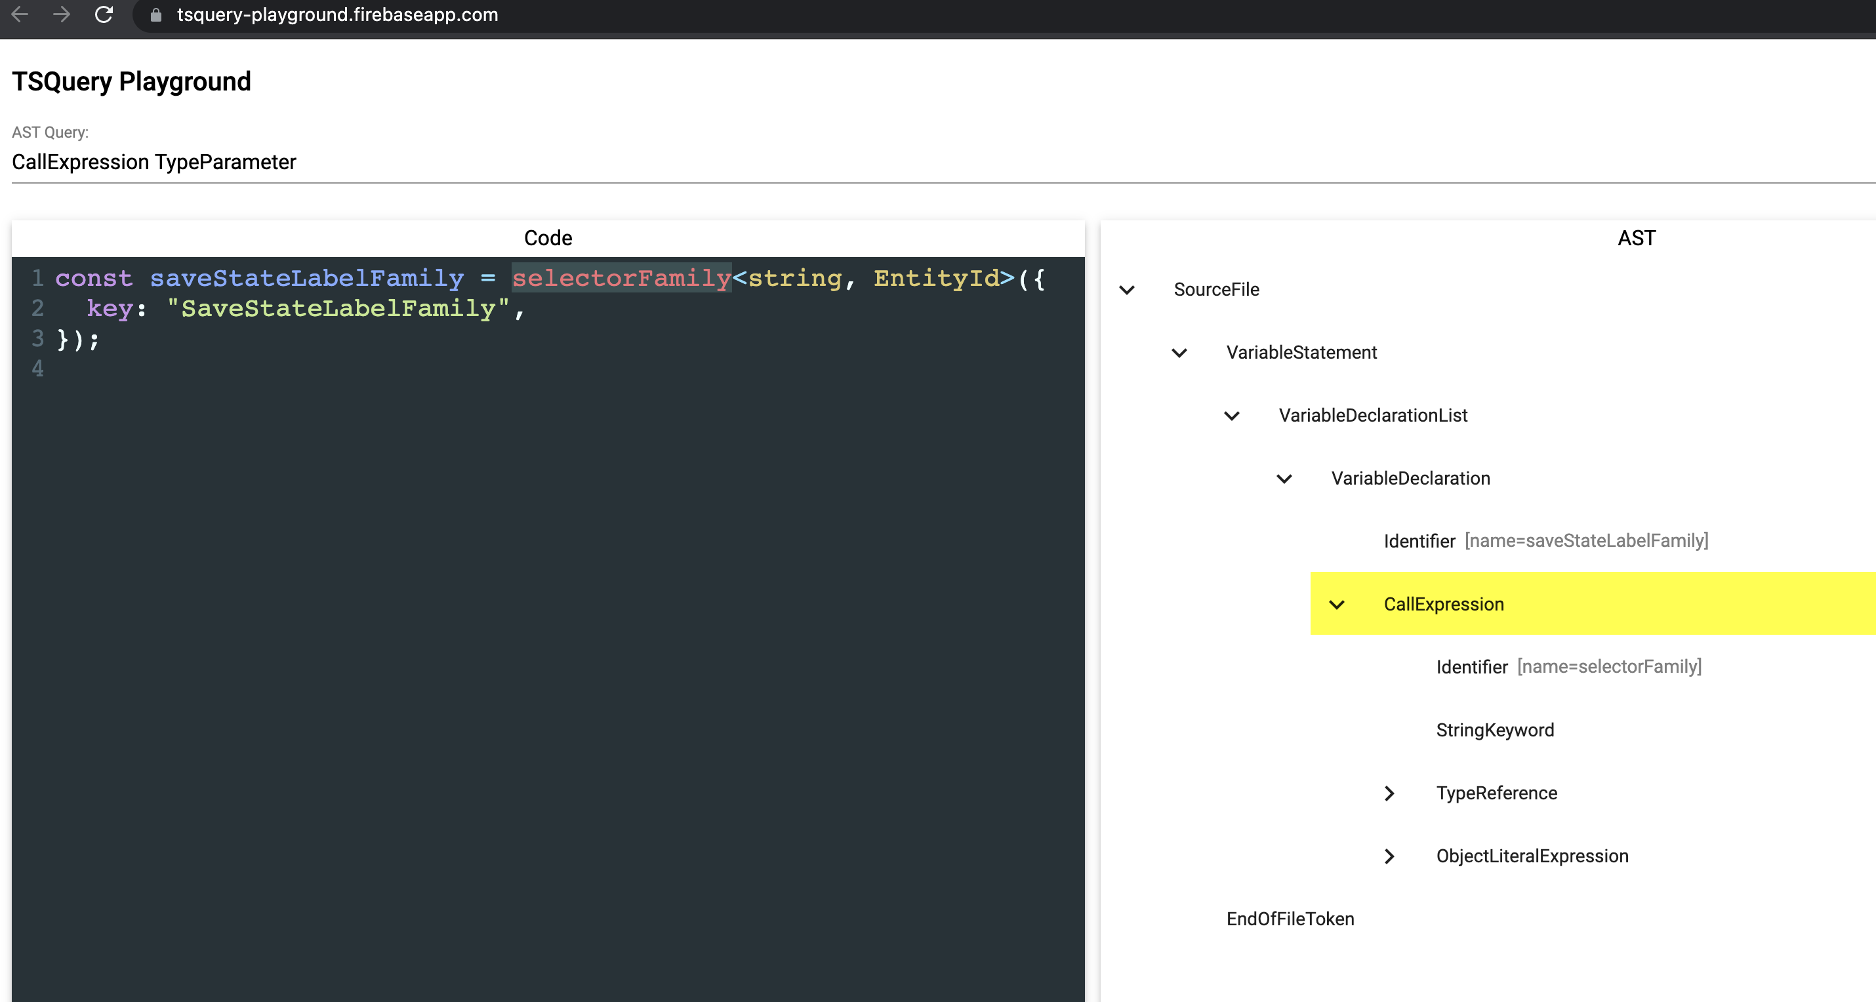Collapse the SourceFile node chevron
The width and height of the screenshot is (1876, 1002).
coord(1127,290)
